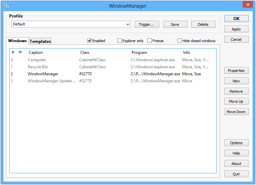Sort by the # column header
Viewport: 256px width, 185px height.
click(x=18, y=52)
